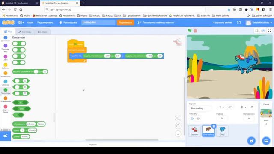Zoom in the script workspace

[x=178, y=118]
